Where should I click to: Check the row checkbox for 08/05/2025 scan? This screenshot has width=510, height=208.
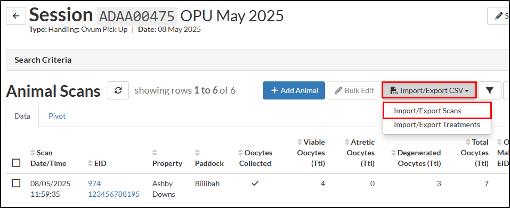[17, 184]
